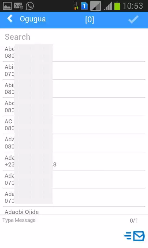
Task: Select the AC contact entry
Action: tap(74, 125)
